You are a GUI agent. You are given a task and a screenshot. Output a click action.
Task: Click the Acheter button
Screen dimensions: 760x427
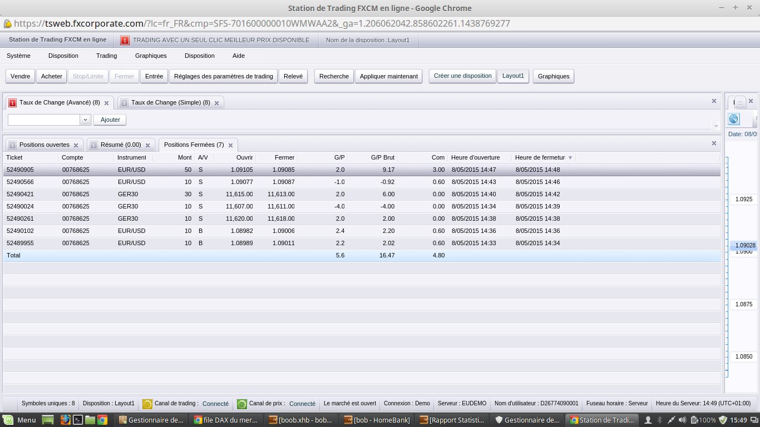52,76
